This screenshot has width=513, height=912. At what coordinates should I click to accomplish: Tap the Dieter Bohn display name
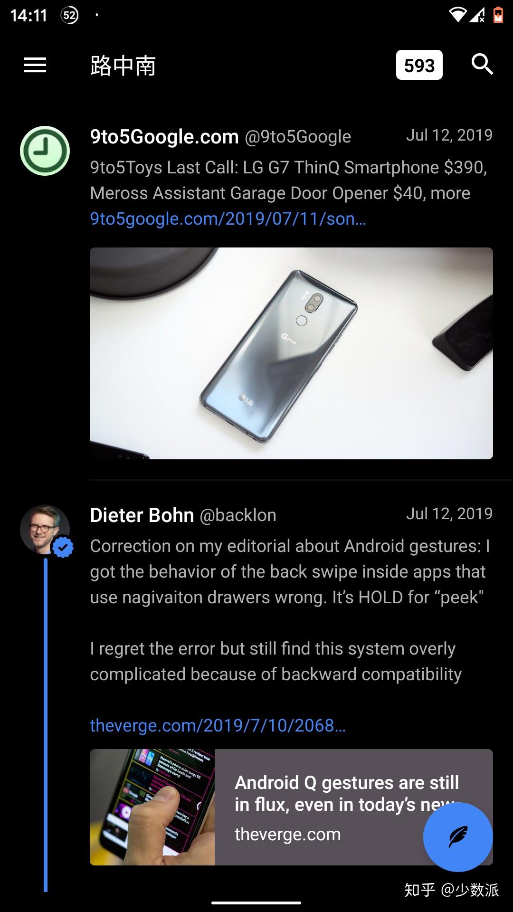142,515
